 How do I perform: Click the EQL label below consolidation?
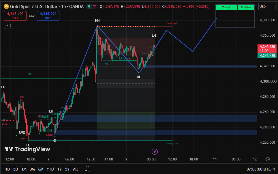coord(107,64)
